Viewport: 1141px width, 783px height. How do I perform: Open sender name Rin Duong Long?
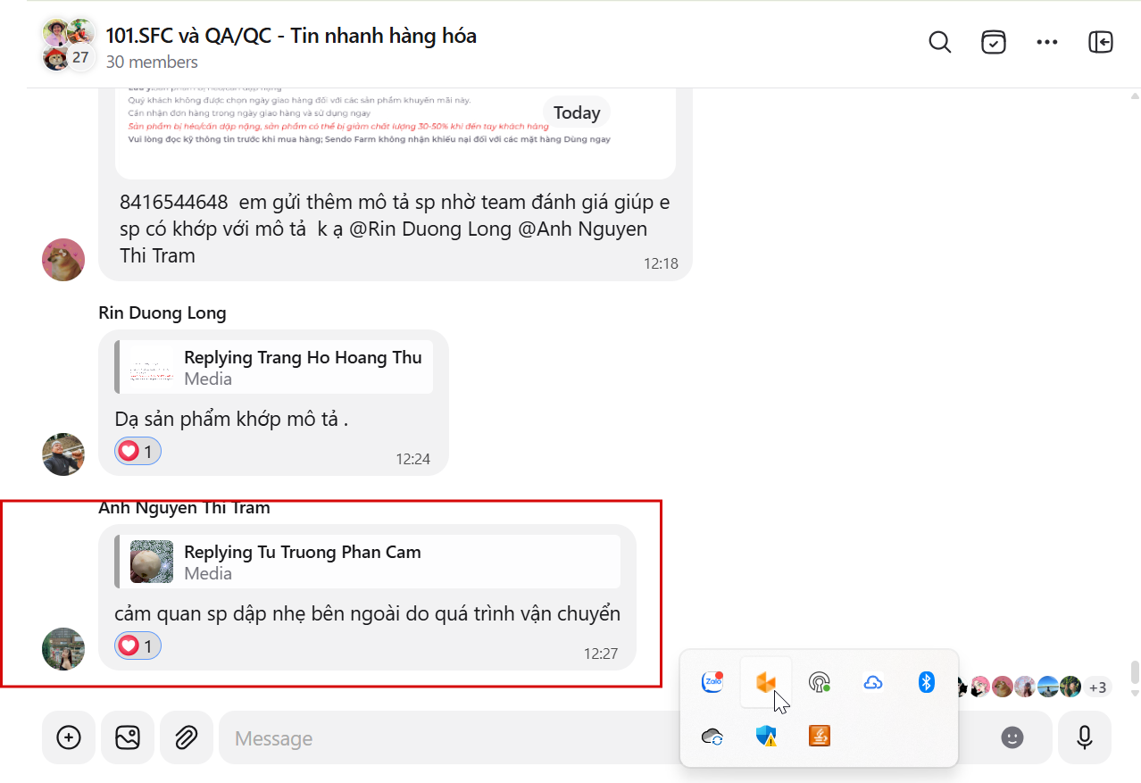tap(162, 312)
